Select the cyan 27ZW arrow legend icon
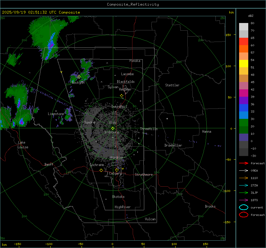266x248 pixels. tap(243, 185)
